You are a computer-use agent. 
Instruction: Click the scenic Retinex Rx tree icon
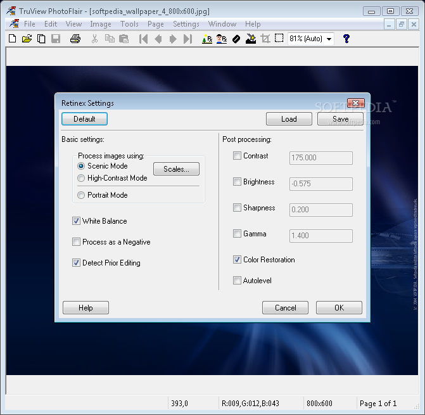(x=207, y=39)
